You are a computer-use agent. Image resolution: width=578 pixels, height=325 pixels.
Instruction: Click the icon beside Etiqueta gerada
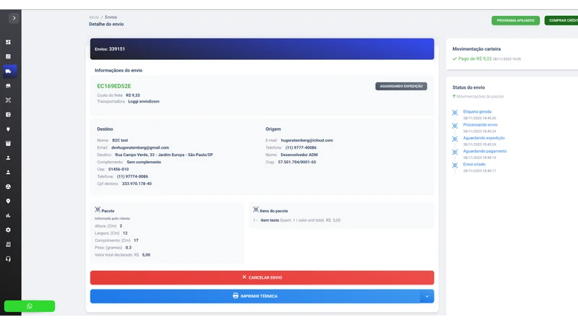[x=455, y=113]
